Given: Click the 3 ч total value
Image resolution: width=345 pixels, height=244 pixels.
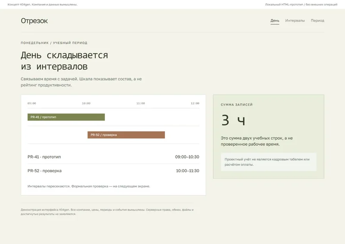Looking at the screenshot, I should point(233,120).
